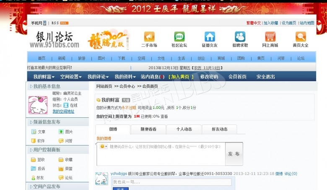Open 好友 in the user control panel
The width and height of the screenshot is (327, 190).
click(x=38, y=178)
